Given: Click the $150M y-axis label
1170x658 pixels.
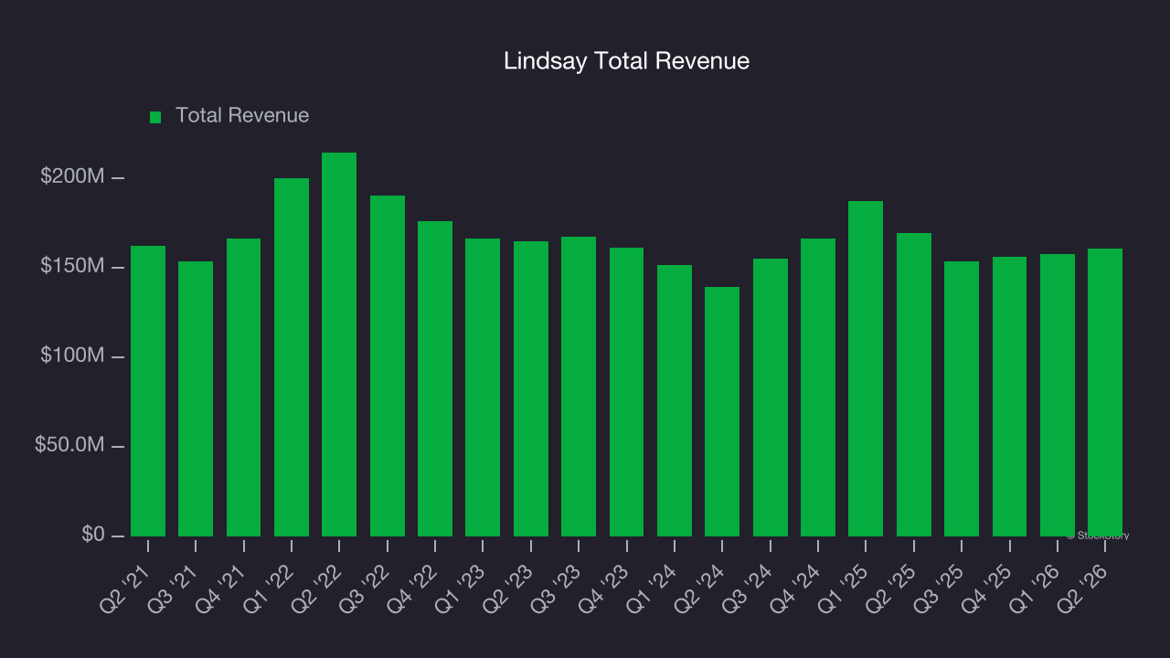Looking at the screenshot, I should 72,266.
